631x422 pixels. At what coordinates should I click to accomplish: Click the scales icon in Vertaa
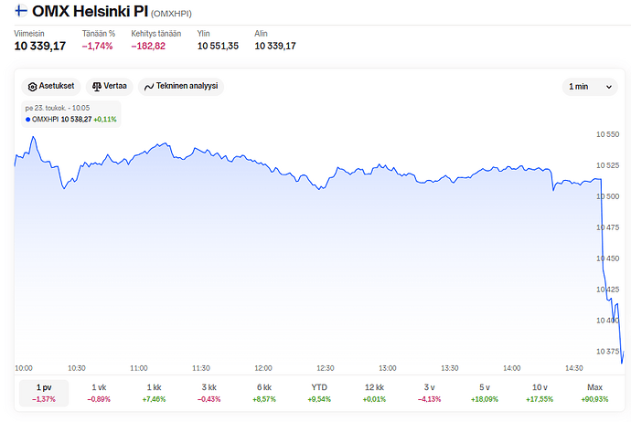coord(97,87)
